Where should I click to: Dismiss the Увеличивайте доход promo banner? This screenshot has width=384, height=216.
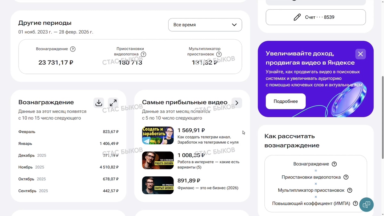[x=360, y=54]
